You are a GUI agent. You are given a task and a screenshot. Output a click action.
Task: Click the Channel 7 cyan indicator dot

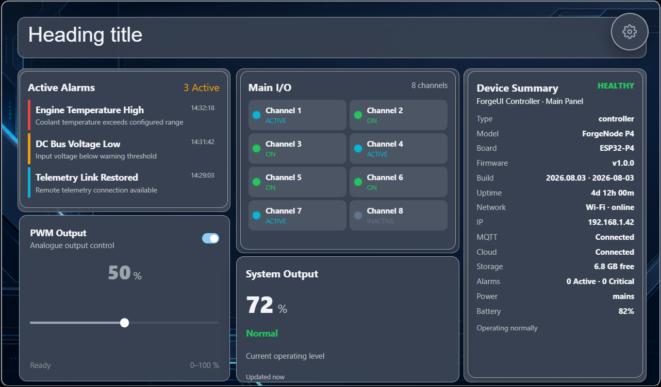[256, 215]
